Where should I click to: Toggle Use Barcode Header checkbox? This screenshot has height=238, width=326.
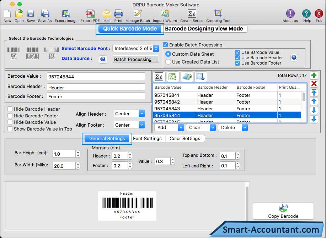click(x=237, y=58)
